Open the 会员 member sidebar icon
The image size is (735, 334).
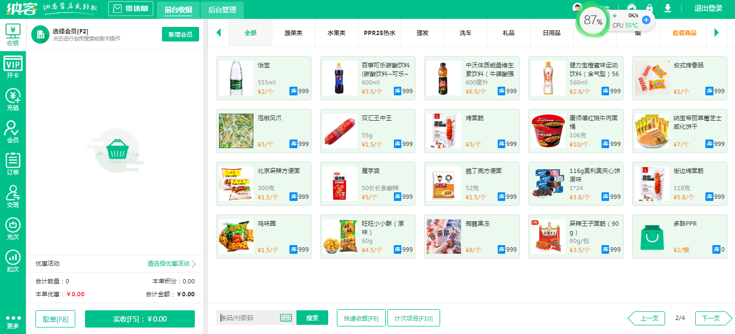pos(13,132)
